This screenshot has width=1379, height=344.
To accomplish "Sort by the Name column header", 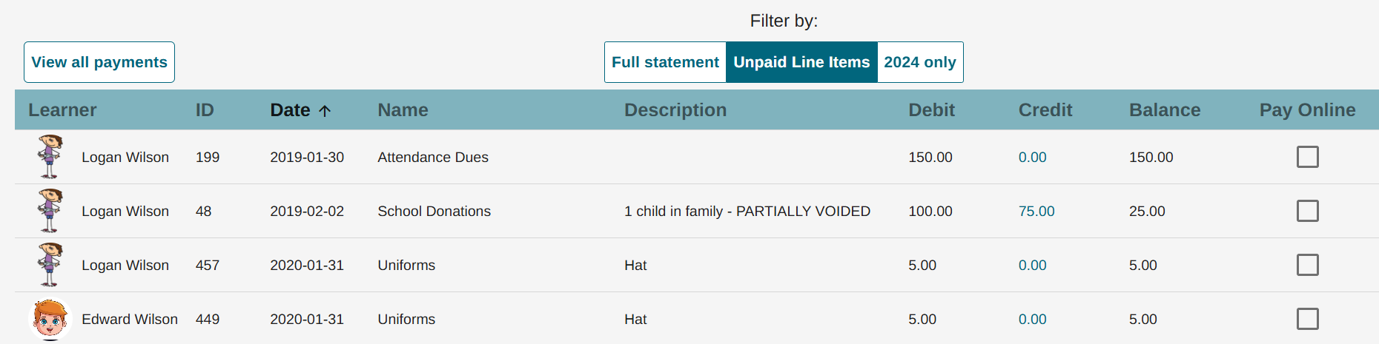I will pos(403,110).
